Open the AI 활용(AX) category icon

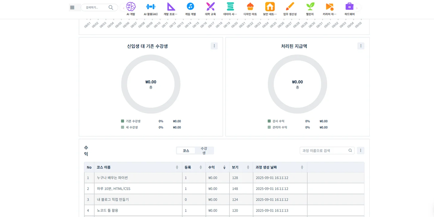151,7
